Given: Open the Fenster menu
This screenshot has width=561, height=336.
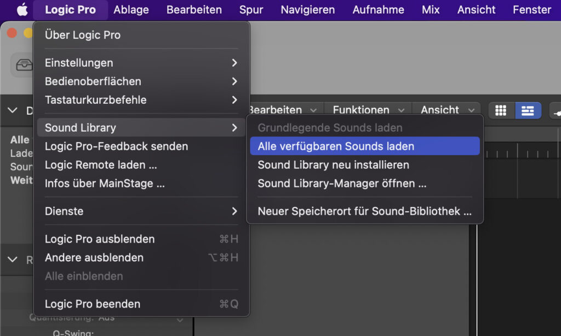Looking at the screenshot, I should coord(531,10).
